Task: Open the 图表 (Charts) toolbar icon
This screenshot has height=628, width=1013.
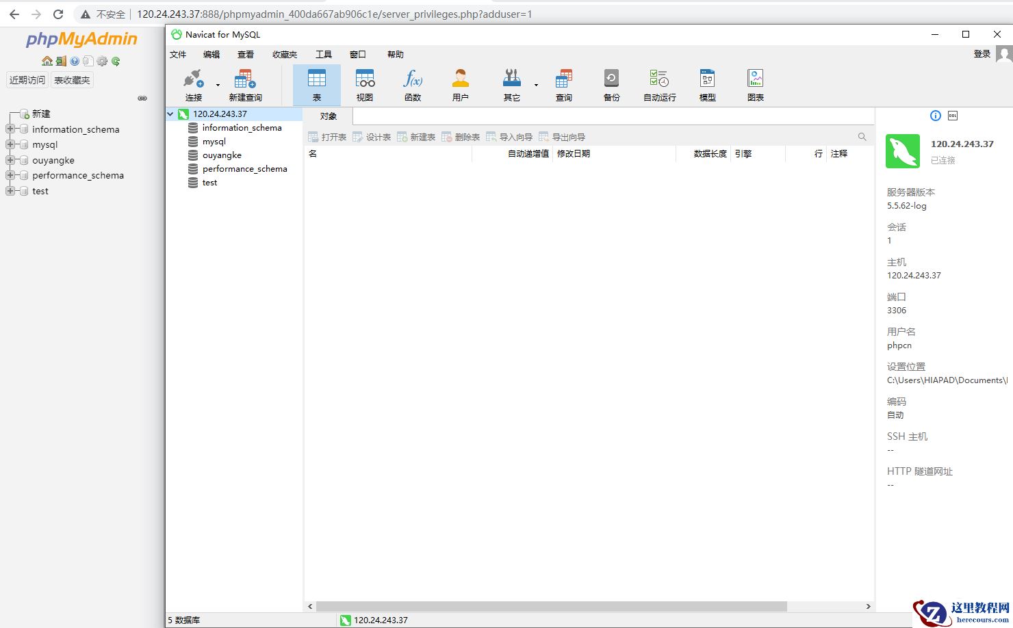Action: [756, 85]
